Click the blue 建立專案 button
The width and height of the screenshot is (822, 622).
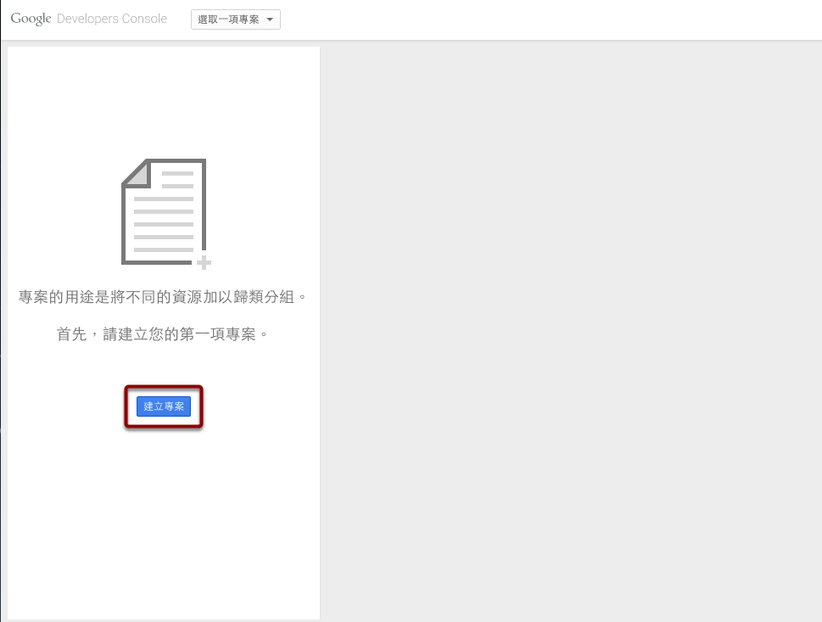tap(164, 406)
